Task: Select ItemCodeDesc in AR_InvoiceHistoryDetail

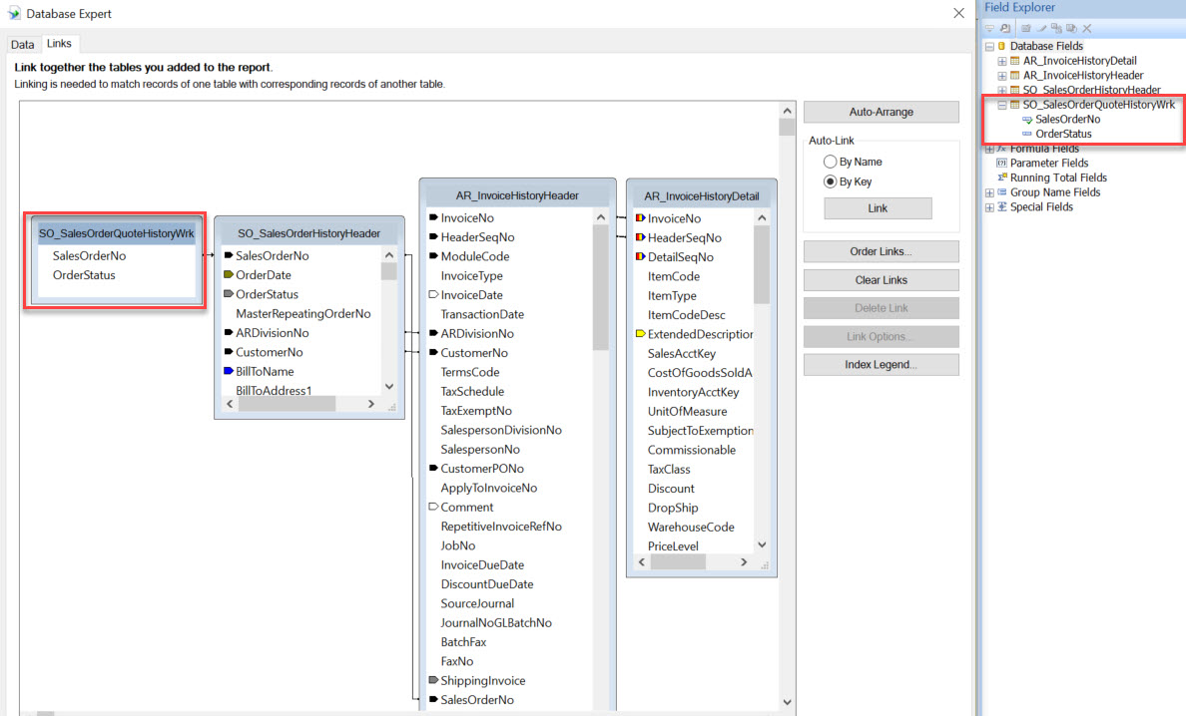Action: click(686, 315)
